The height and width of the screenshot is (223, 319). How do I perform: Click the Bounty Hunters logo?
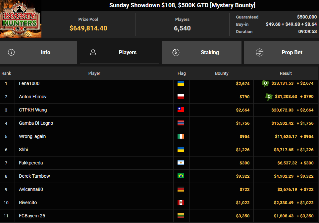pyautogui.click(x=20, y=19)
